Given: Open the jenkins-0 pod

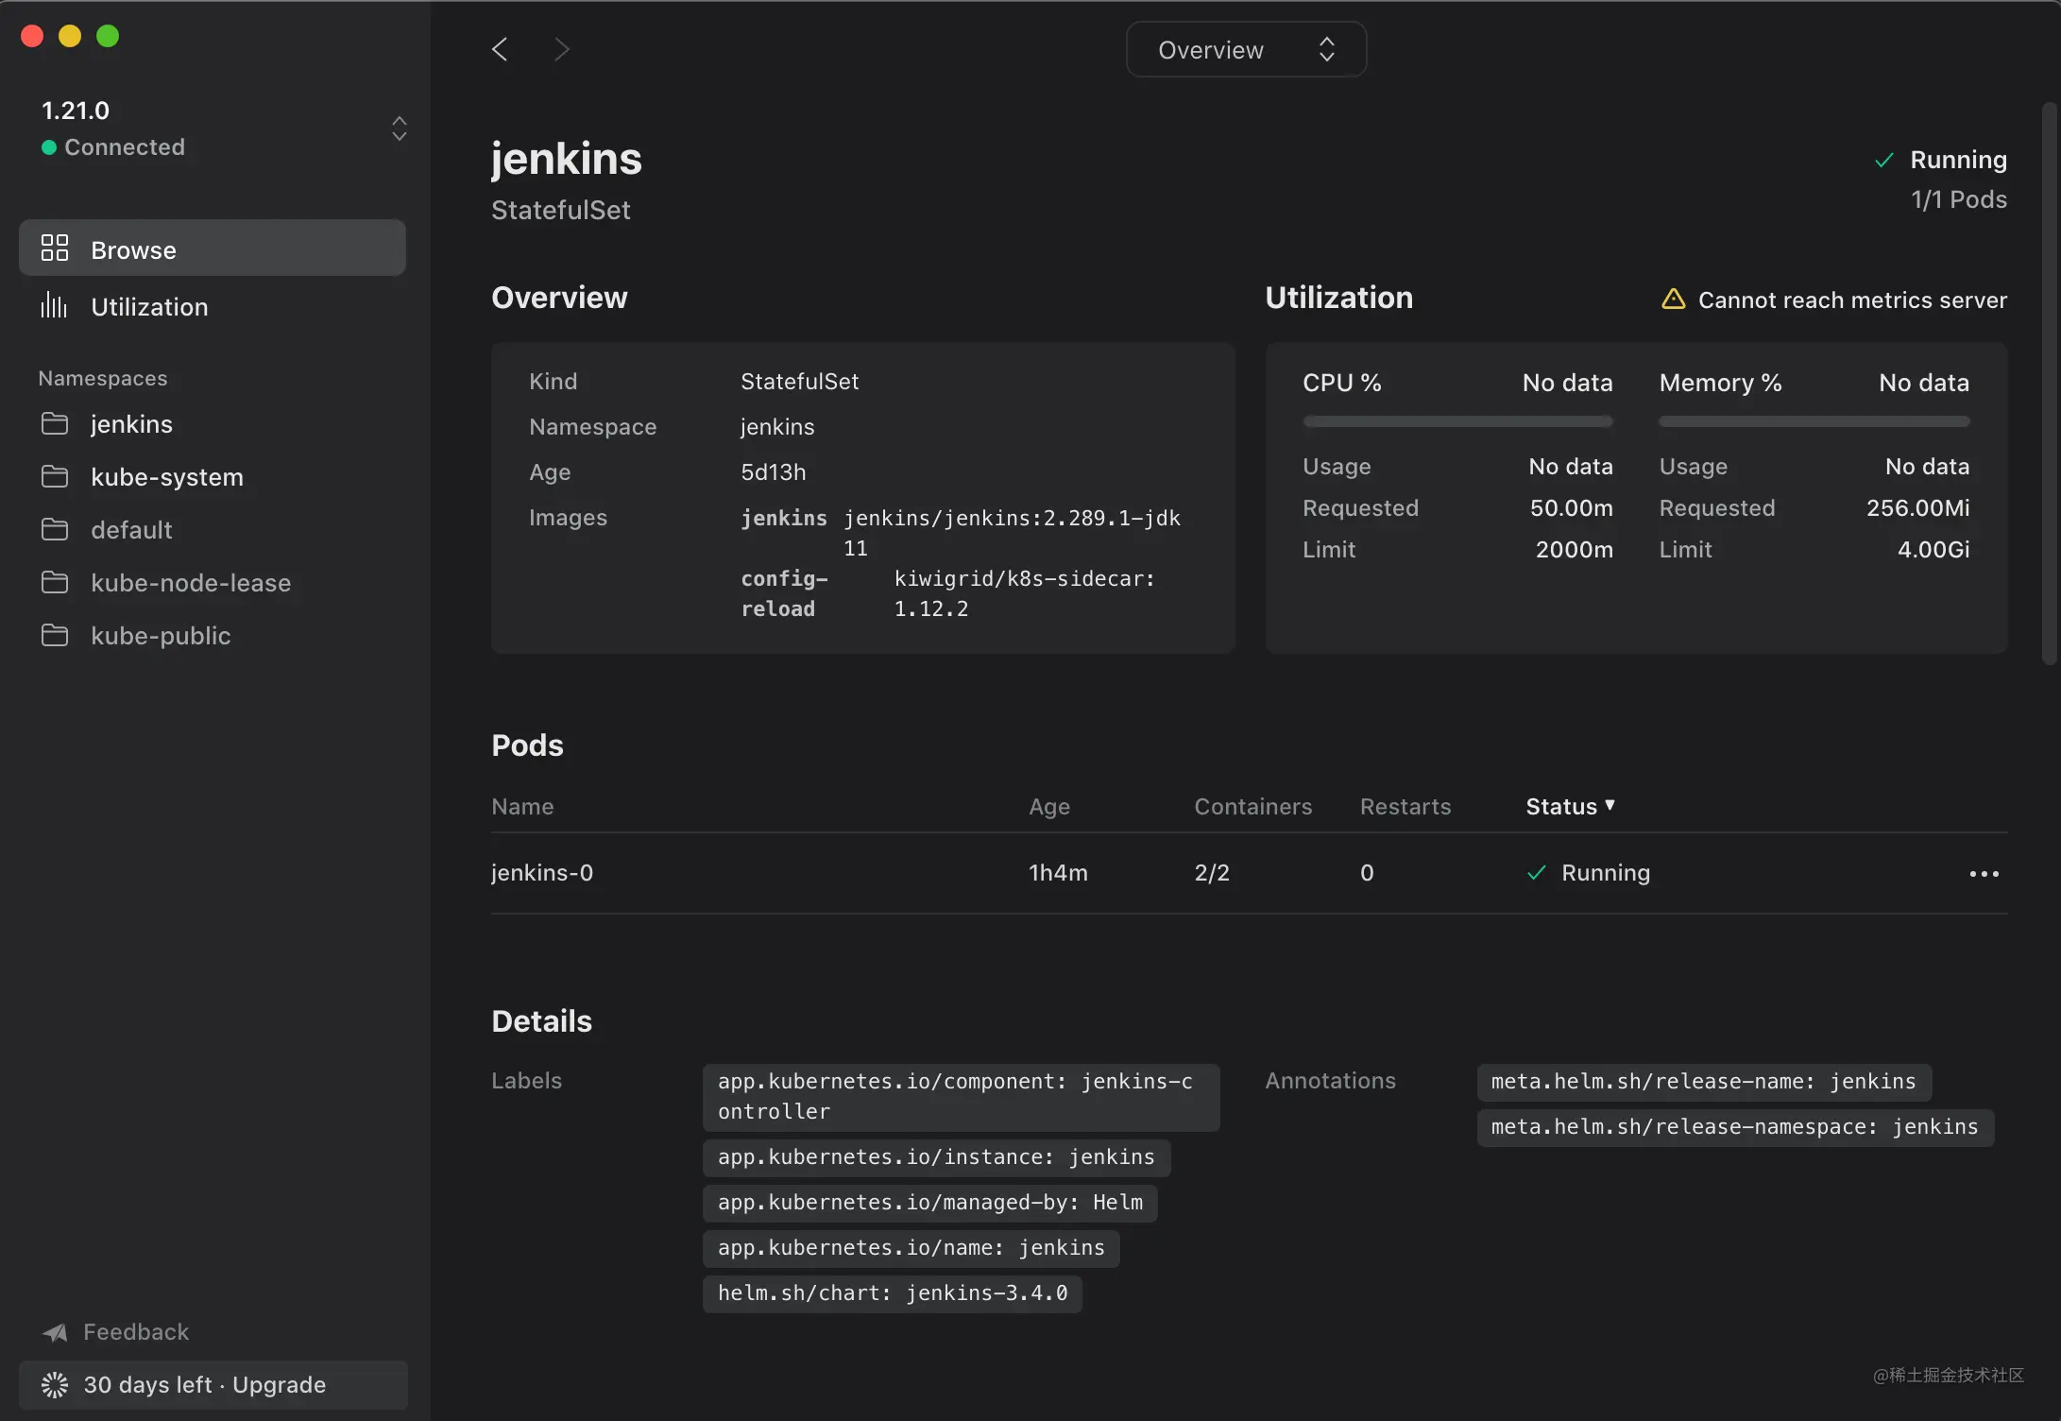Looking at the screenshot, I should [542, 873].
